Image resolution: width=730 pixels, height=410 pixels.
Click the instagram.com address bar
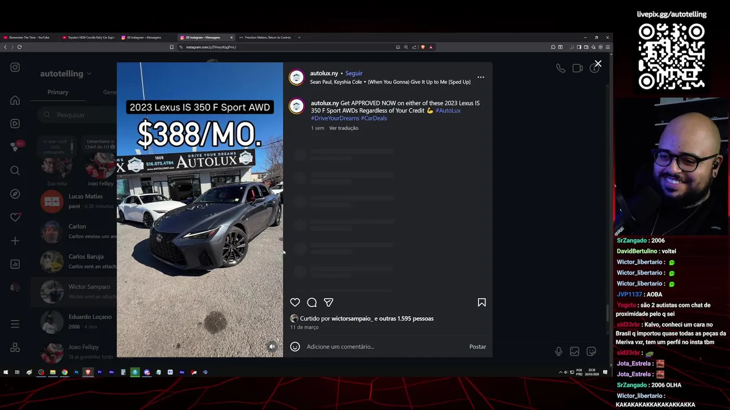point(285,47)
